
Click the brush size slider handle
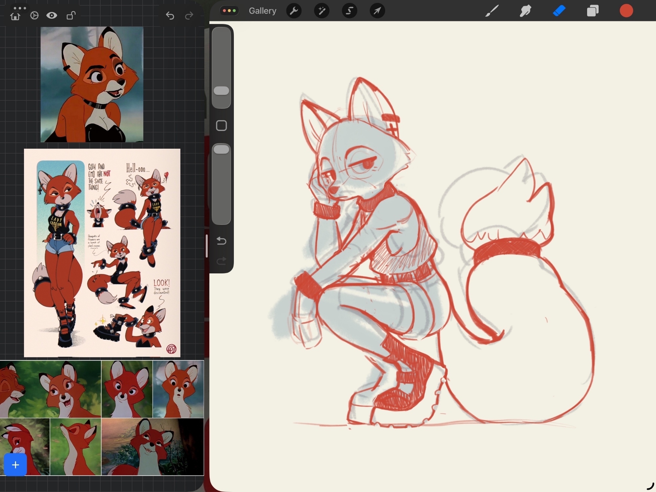[x=221, y=91]
